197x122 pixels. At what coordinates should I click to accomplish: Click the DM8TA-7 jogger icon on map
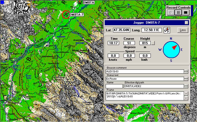pyautogui.click(x=66, y=14)
